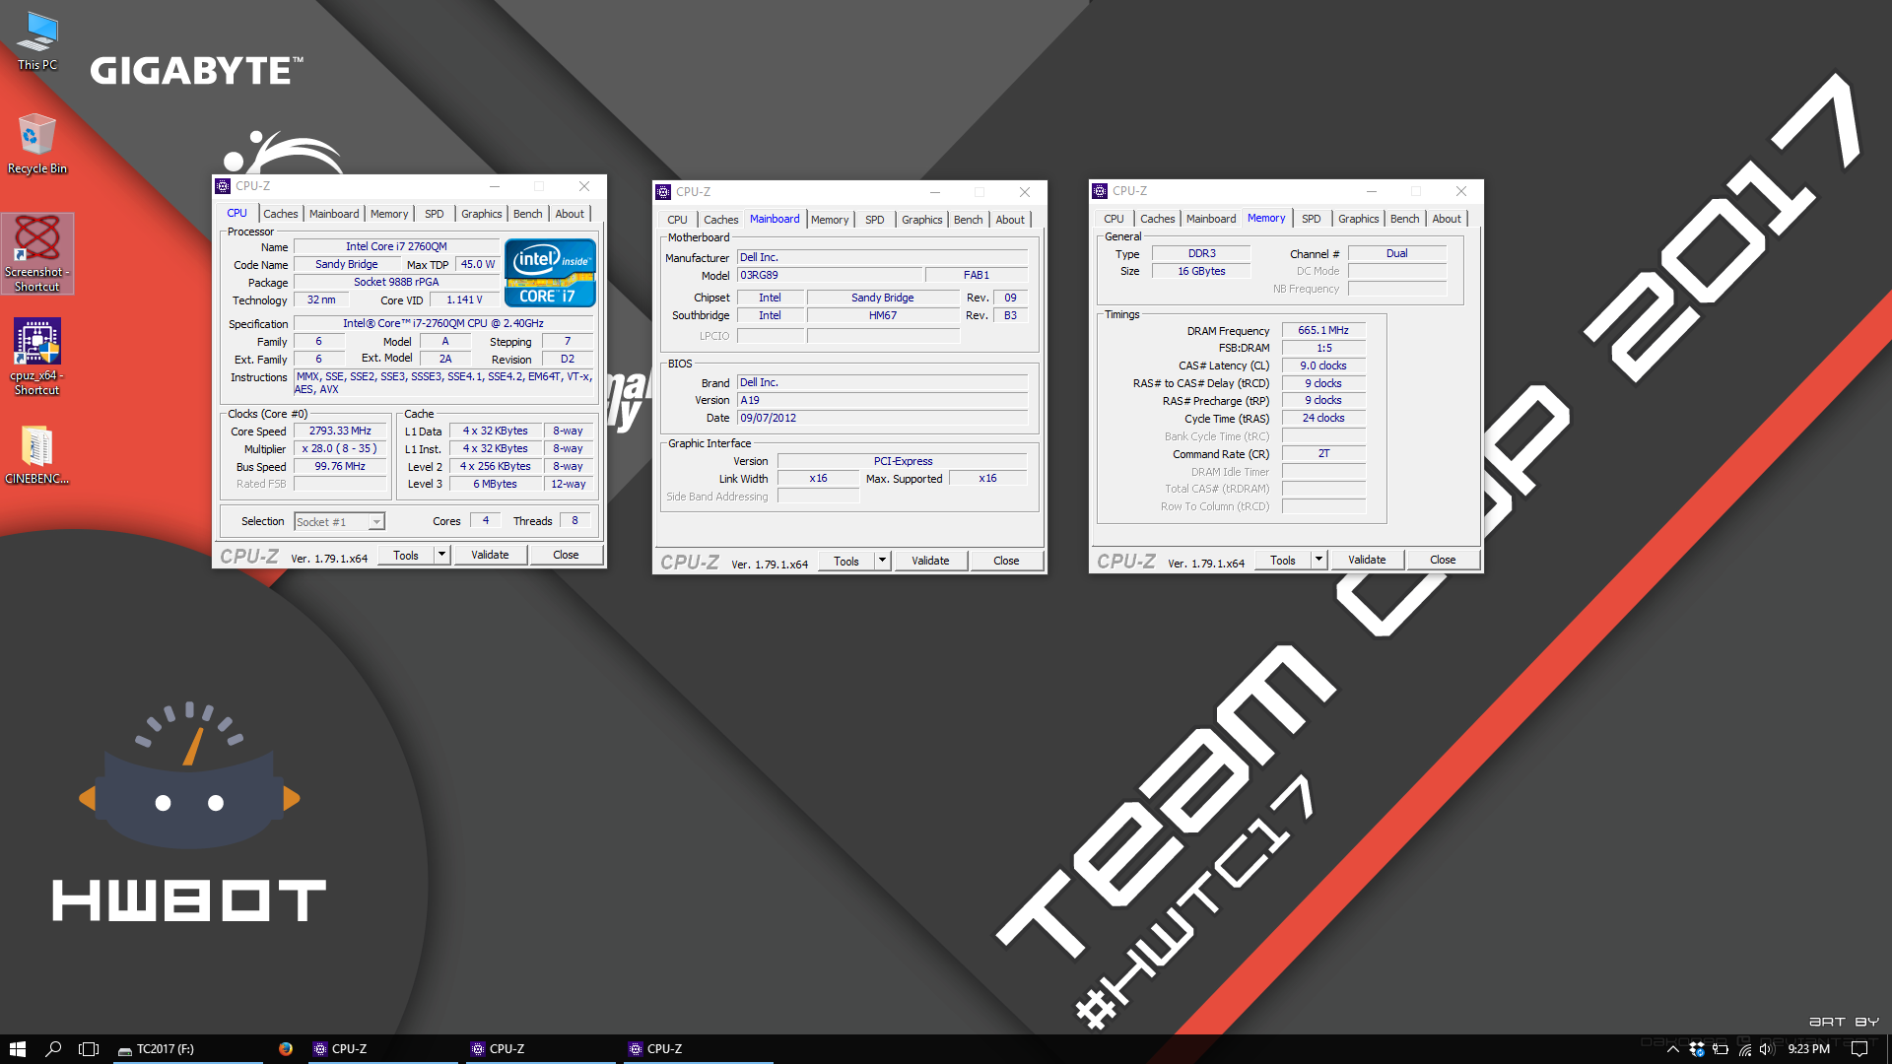Viewport: 1892px width, 1064px height.
Task: Click the CAS# Latency value 9.0 clocks
Action: coord(1323,366)
